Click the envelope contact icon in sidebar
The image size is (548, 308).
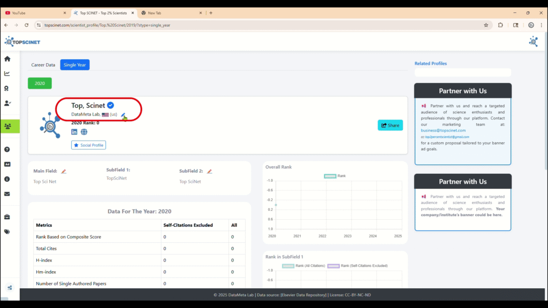[7, 194]
